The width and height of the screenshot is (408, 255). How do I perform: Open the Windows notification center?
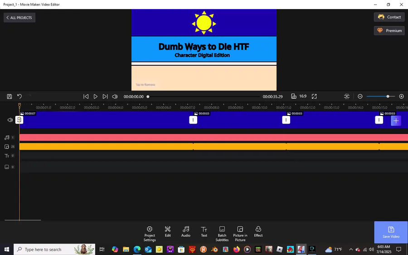tap(398, 249)
